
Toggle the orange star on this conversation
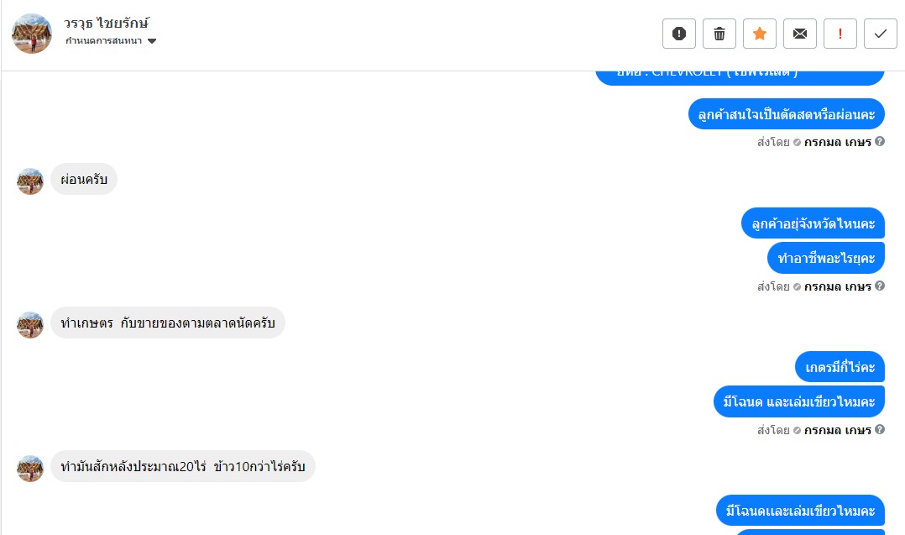tap(760, 34)
